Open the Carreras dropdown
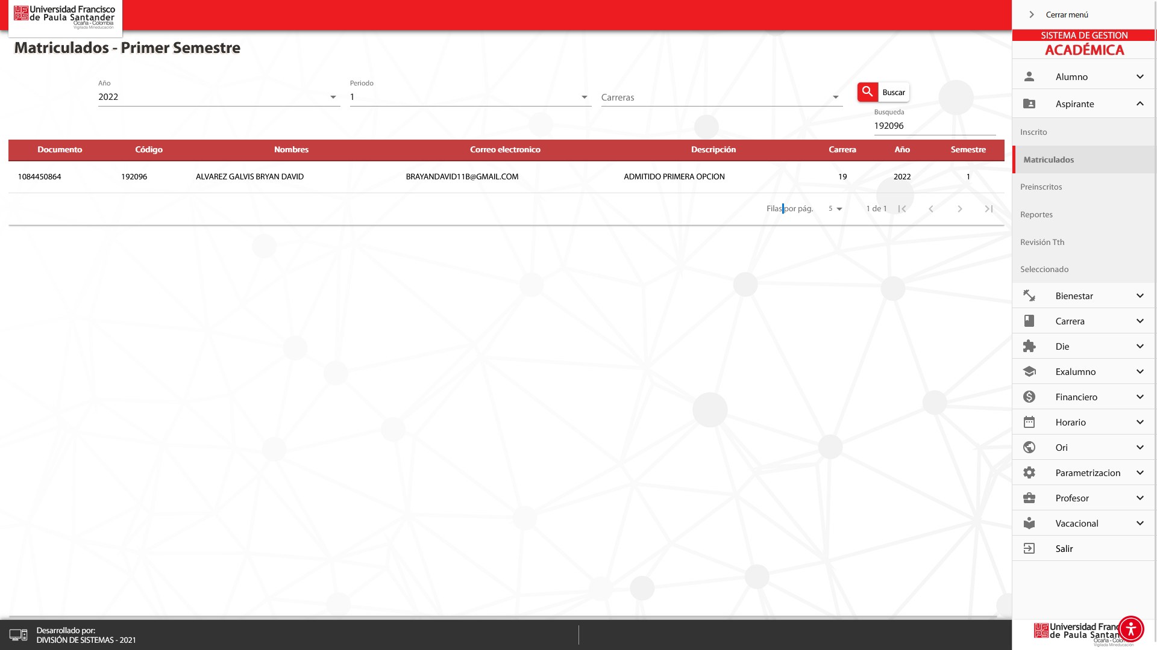This screenshot has width=1157, height=650. click(721, 97)
